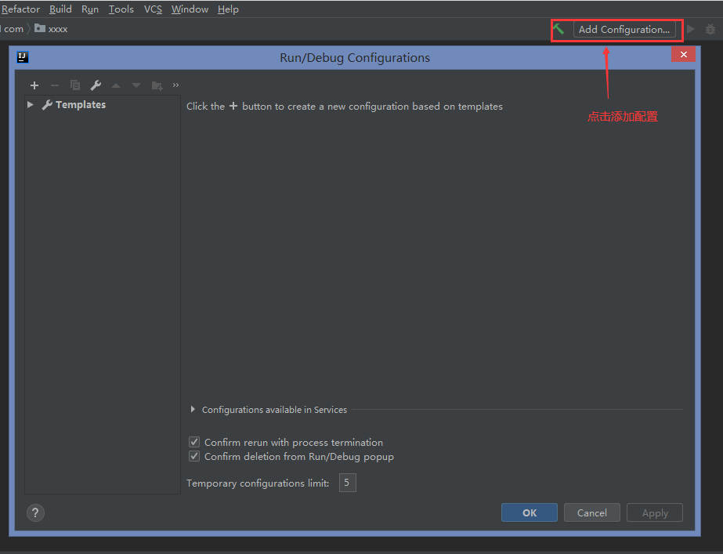Expand Configurations available in Services section
This screenshot has width=723, height=554.
(x=193, y=410)
